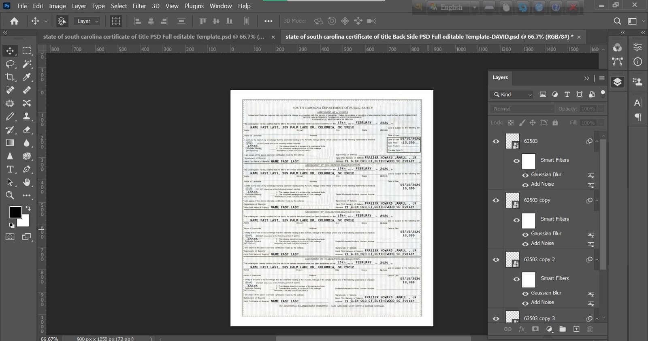The image size is (648, 341).
Task: Collapse effects of 63503 copy layer
Action: (x=597, y=200)
